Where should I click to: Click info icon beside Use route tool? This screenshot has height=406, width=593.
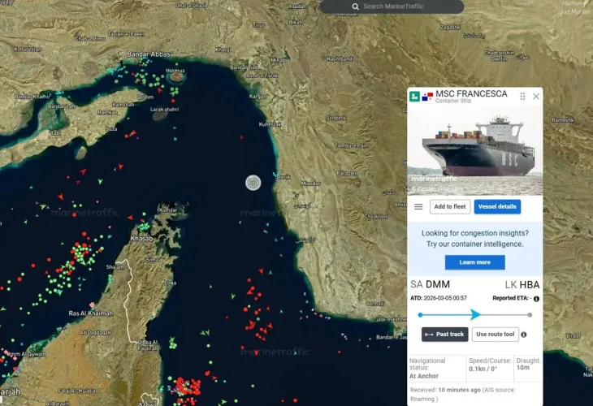click(x=523, y=335)
